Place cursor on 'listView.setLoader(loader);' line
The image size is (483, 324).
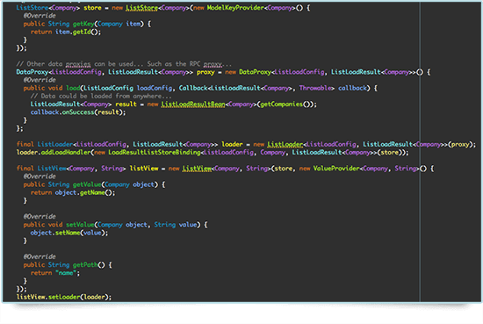tap(64, 297)
